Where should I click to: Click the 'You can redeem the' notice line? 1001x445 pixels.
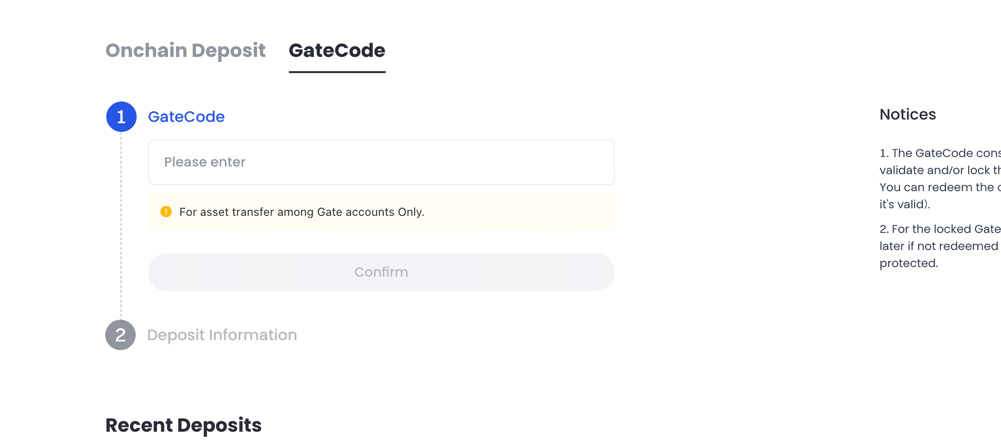click(x=939, y=187)
